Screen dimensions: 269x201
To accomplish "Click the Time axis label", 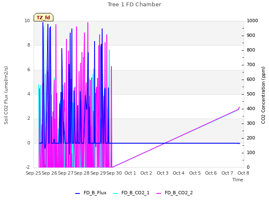I will 238,180.
